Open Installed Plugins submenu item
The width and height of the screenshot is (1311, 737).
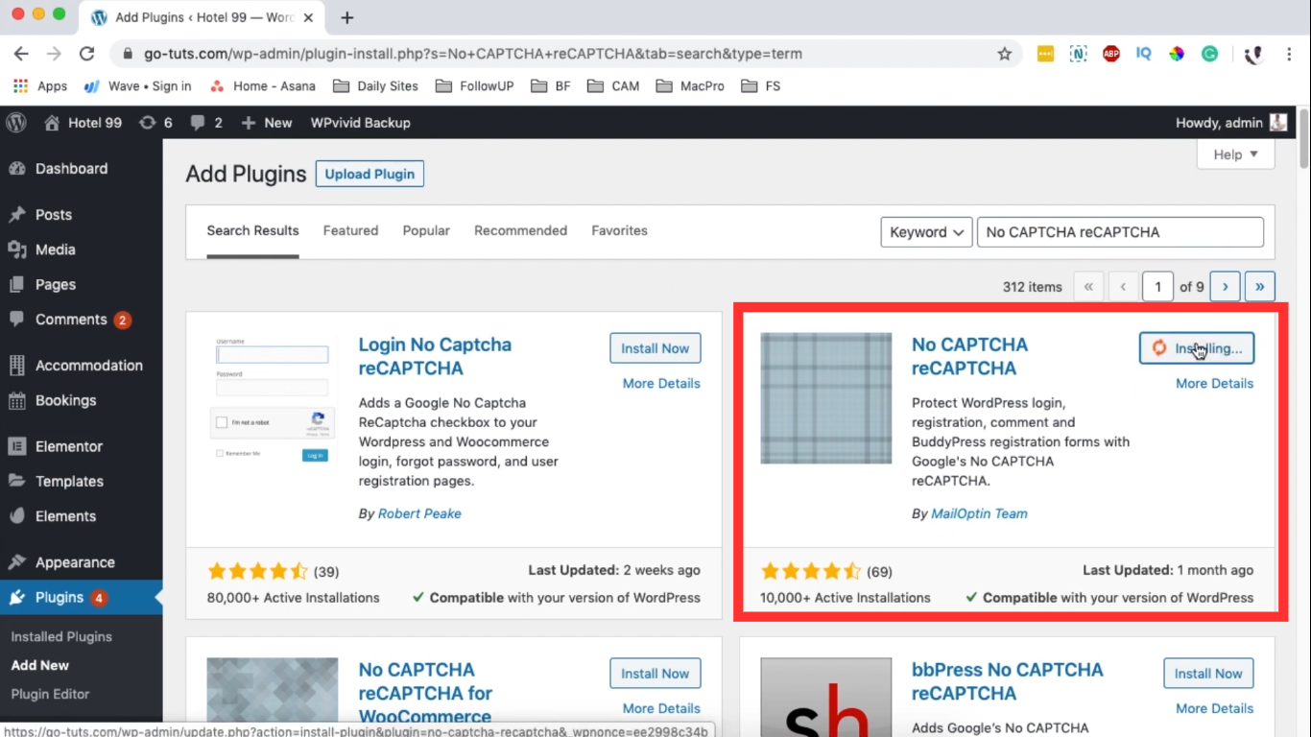[x=61, y=636]
